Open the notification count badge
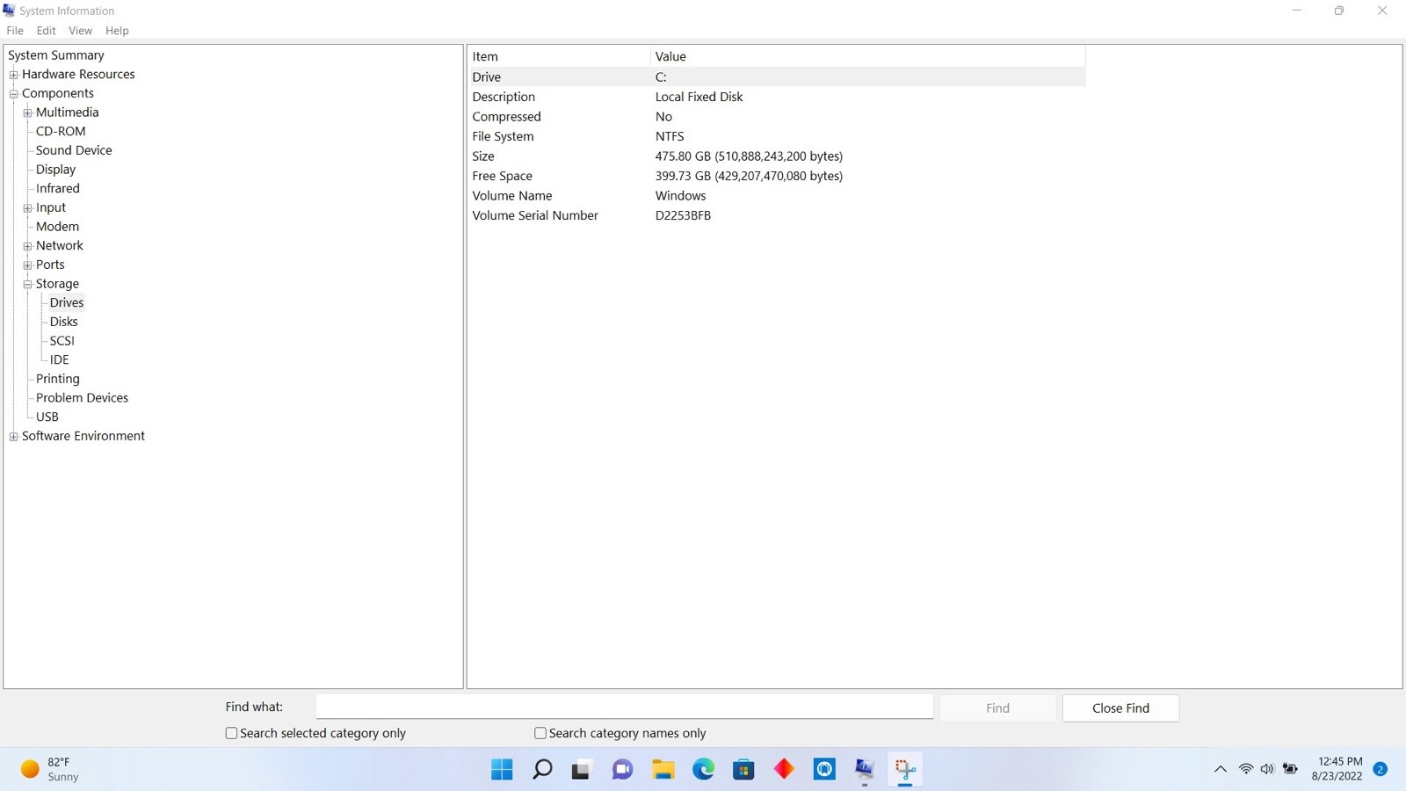Image resolution: width=1406 pixels, height=791 pixels. point(1380,769)
